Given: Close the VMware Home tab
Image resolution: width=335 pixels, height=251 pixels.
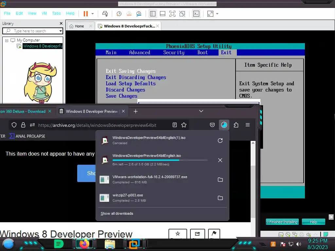Looking at the screenshot, I should point(91,26).
